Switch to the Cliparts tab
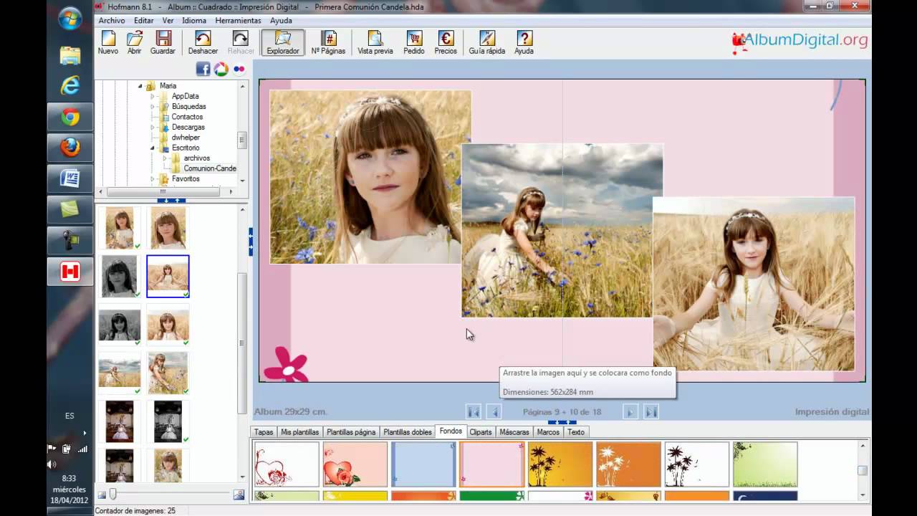Image resolution: width=917 pixels, height=516 pixels. coord(481,432)
